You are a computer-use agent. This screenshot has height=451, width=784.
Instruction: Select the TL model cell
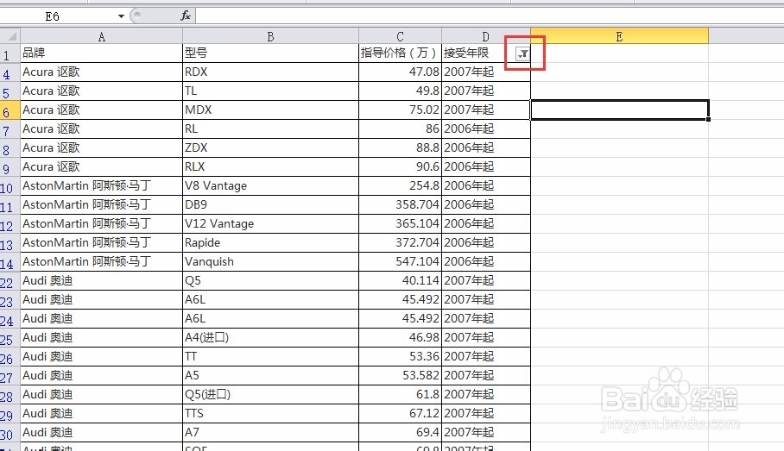(270, 91)
